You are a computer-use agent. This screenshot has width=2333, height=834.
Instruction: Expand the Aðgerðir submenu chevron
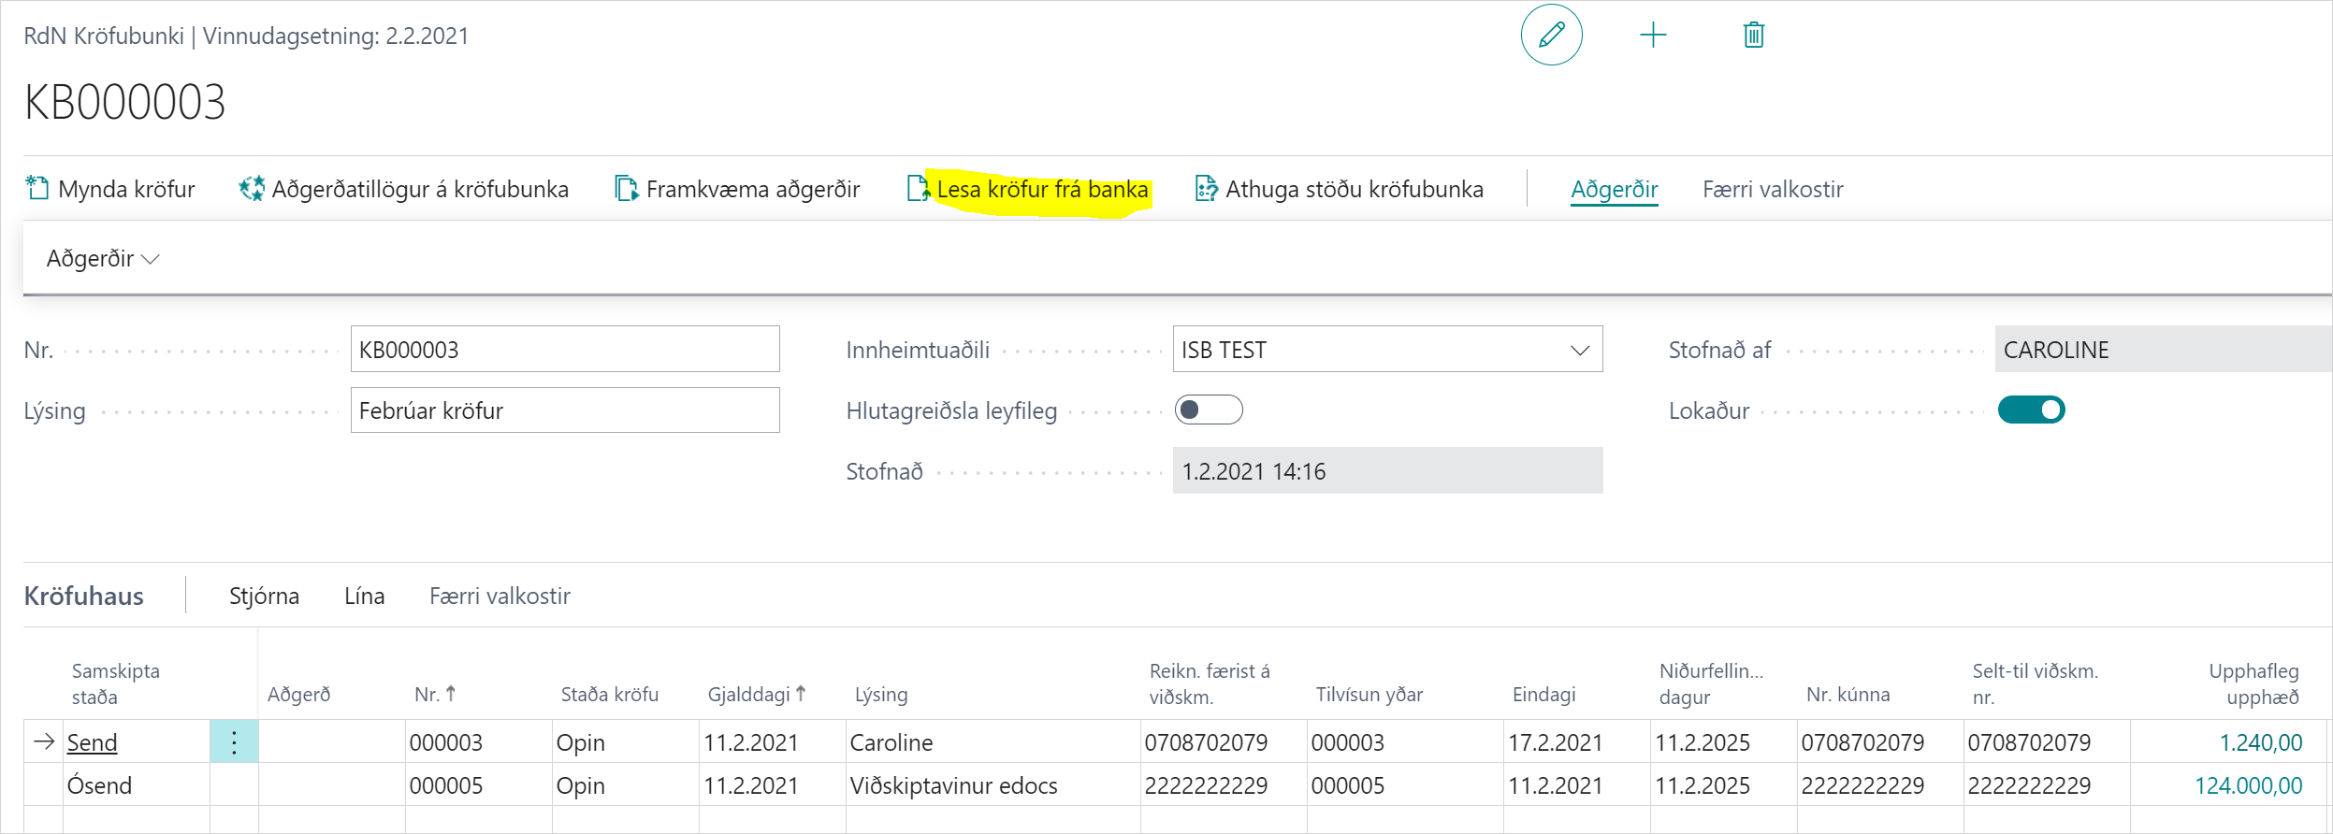[x=150, y=259]
